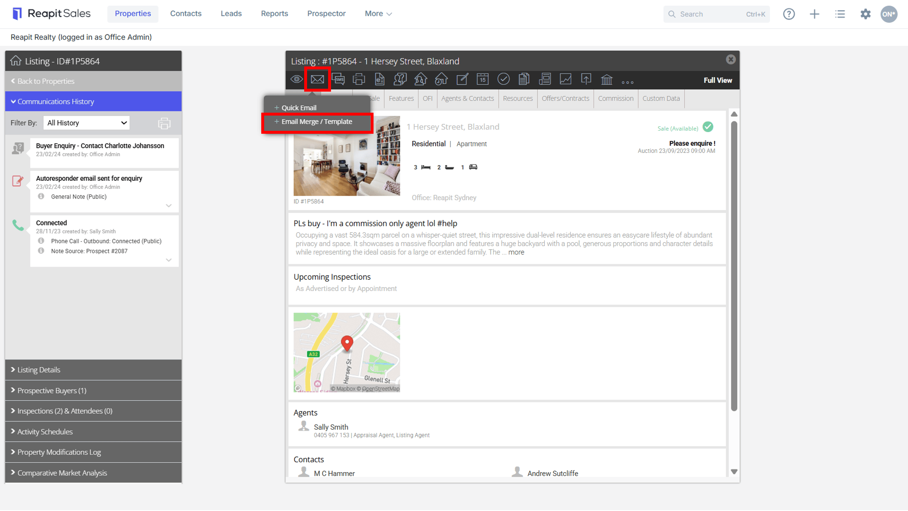Click the line chart icon in listing toolbar
908x511 pixels.
(565, 79)
